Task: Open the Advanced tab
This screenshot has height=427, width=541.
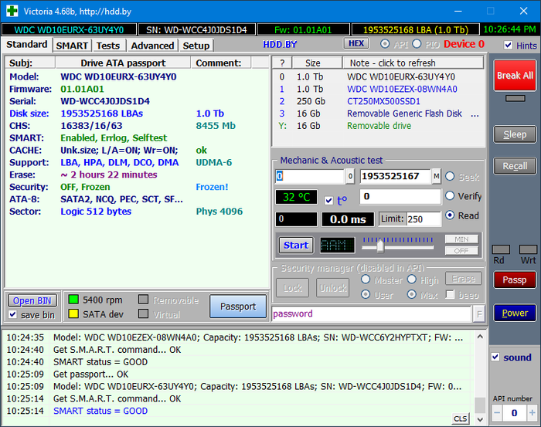Action: coord(152,46)
